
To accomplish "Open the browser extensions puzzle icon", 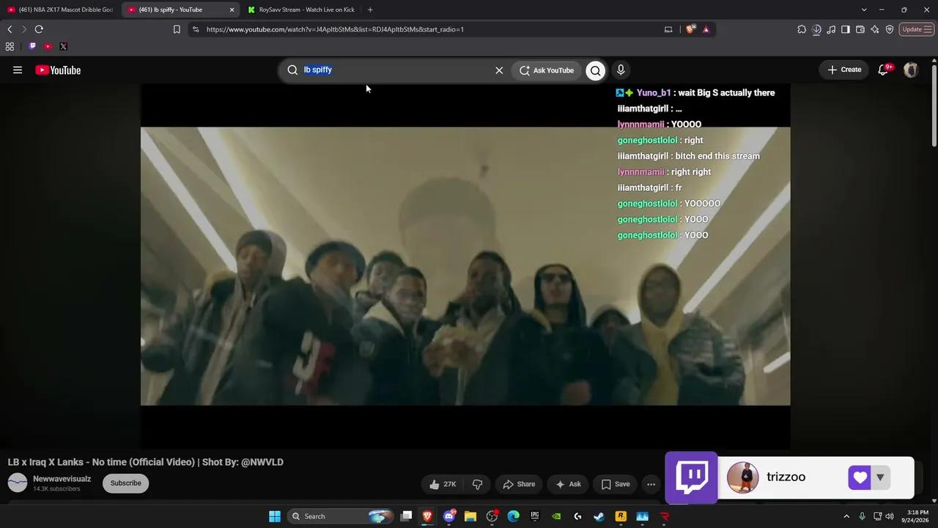I will (802, 29).
